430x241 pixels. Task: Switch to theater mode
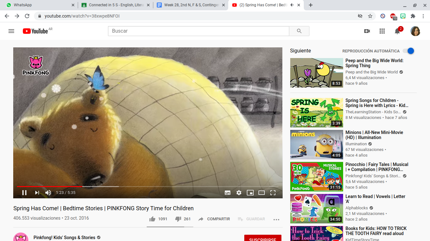pos(262,193)
